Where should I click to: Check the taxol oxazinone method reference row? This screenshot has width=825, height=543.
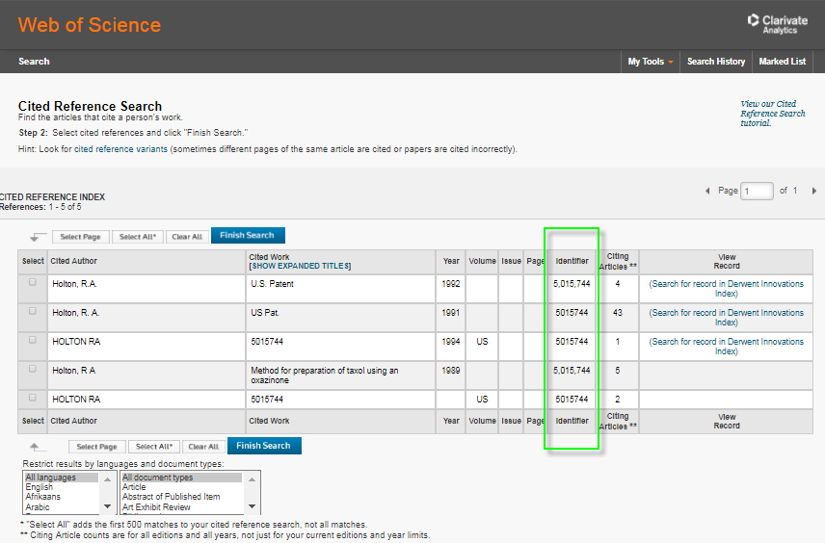33,370
